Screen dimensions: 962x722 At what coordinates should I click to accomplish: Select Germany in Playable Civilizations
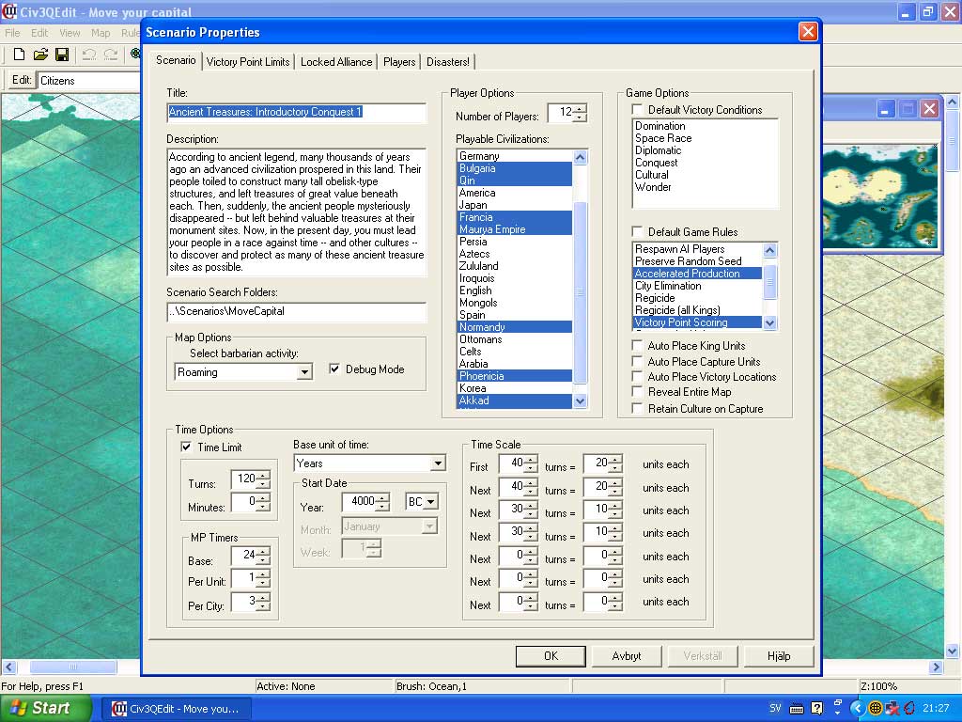(515, 156)
